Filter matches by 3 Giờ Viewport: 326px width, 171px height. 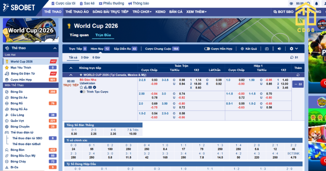point(85,58)
